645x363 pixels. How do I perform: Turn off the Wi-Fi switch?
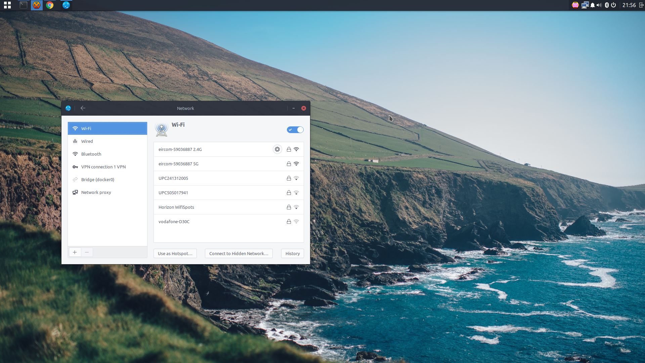point(295,130)
